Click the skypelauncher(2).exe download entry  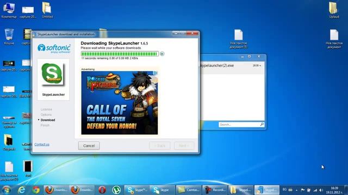click(x=233, y=67)
